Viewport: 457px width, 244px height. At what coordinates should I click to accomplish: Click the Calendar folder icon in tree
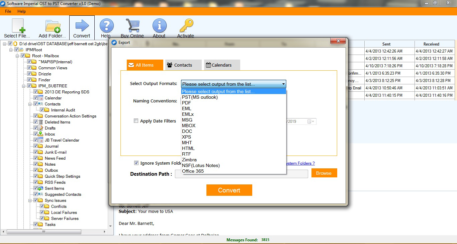40,98
